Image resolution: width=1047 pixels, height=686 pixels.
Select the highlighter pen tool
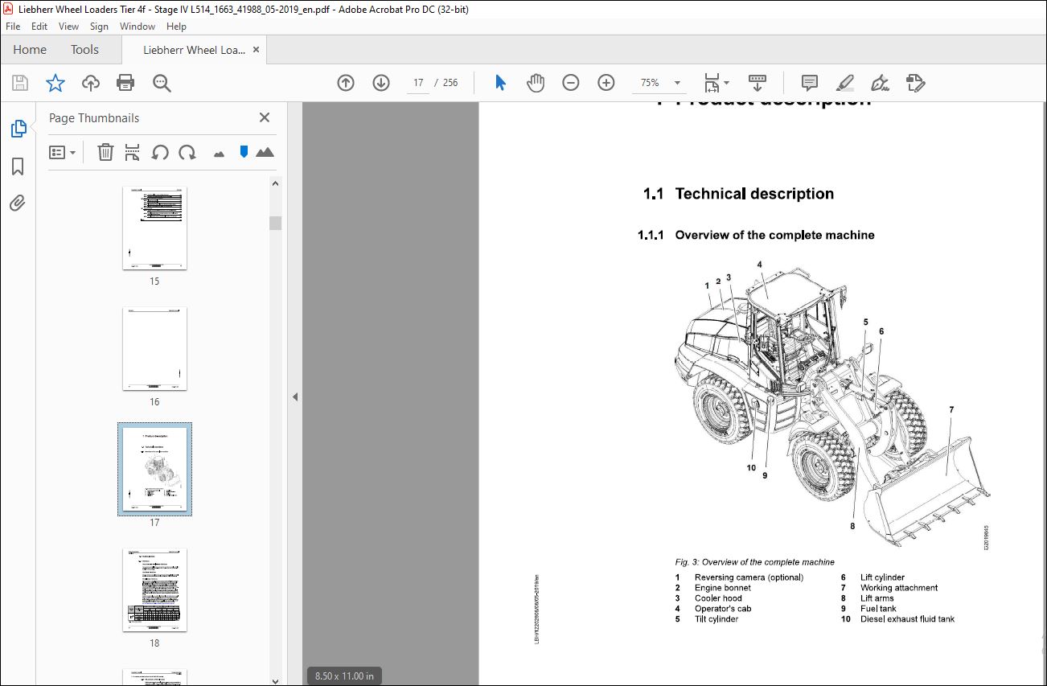point(844,83)
